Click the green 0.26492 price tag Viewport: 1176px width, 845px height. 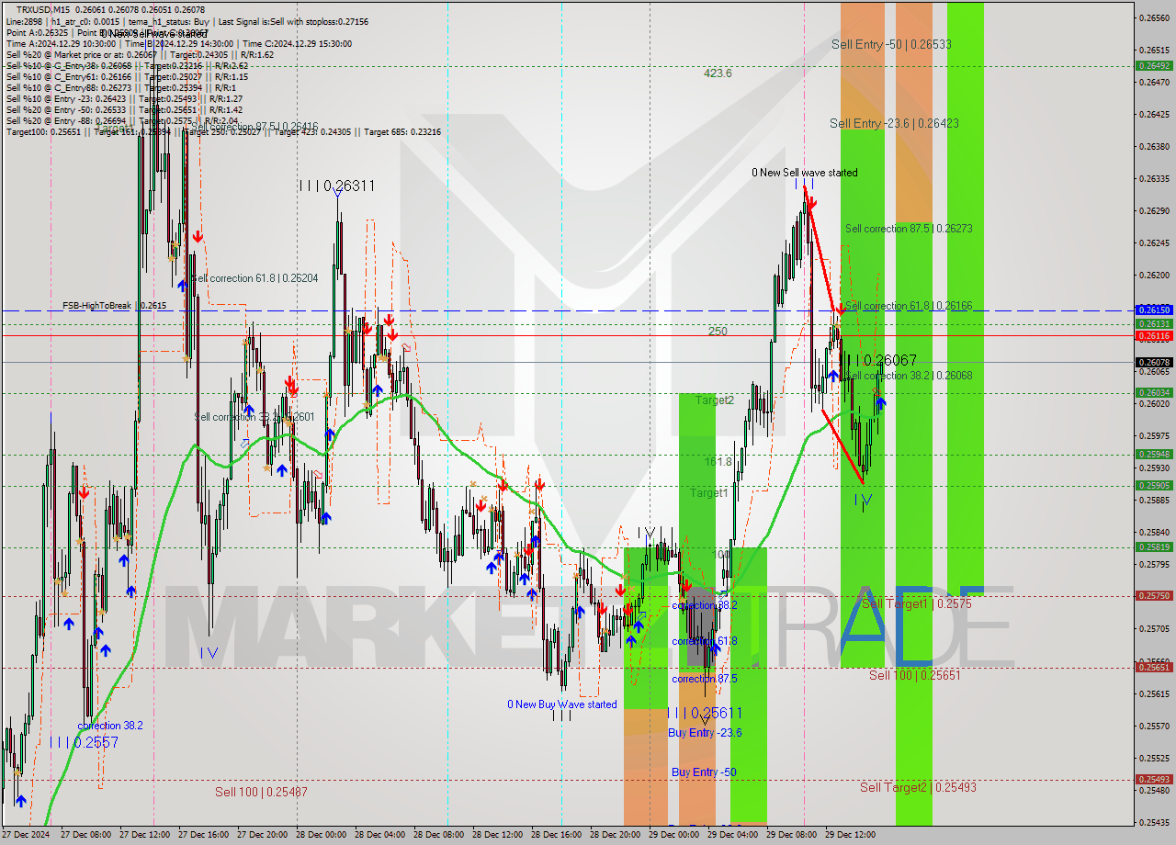(x=1154, y=65)
